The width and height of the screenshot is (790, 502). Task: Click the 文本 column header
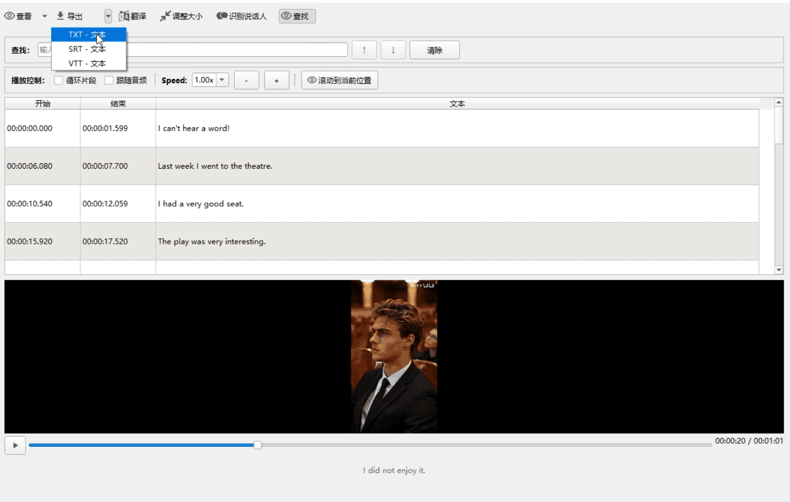457,104
